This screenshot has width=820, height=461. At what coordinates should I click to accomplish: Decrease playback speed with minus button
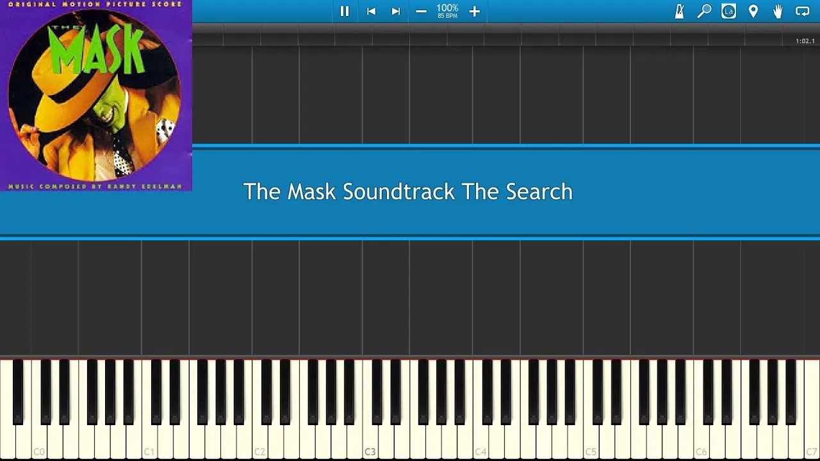tap(421, 11)
